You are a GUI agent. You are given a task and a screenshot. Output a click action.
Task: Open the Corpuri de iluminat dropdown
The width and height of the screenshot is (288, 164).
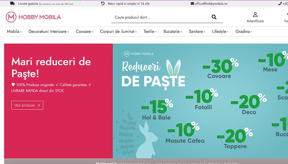click(x=118, y=32)
